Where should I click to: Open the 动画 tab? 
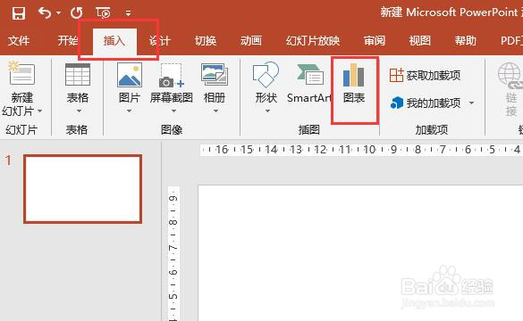click(x=251, y=41)
